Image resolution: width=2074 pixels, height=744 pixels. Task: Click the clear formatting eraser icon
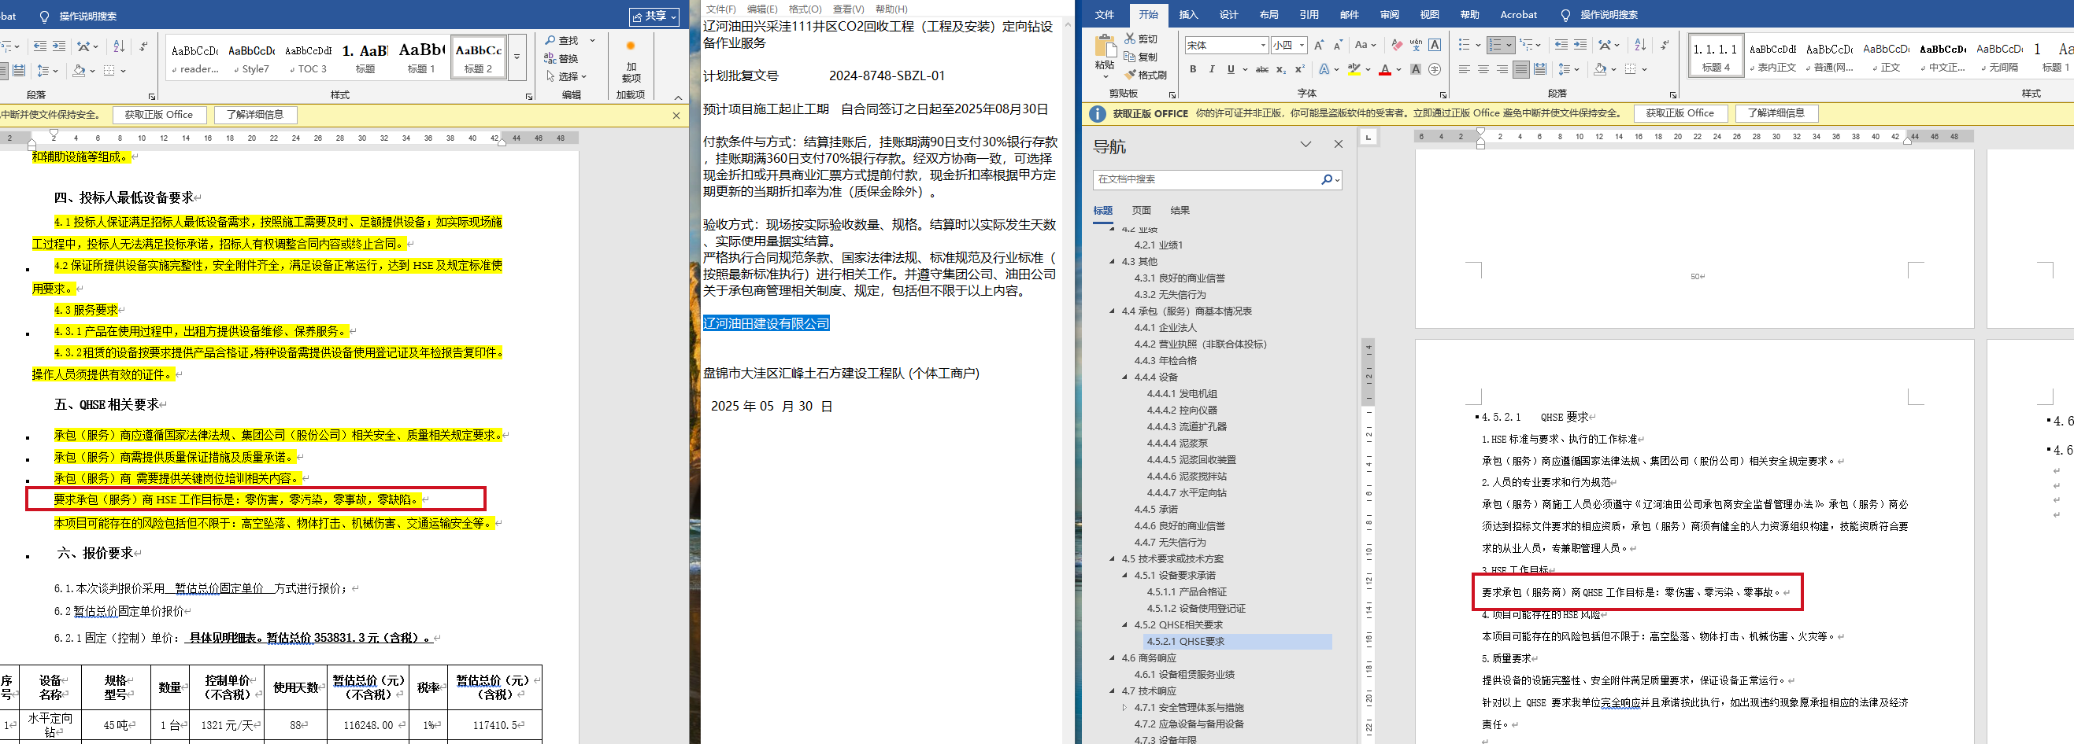coord(1397,45)
